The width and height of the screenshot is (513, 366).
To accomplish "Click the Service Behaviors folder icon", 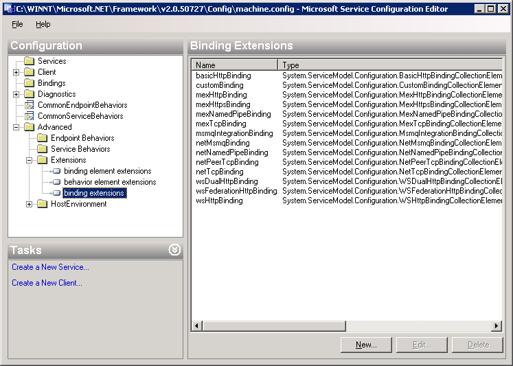I will pos(42,149).
